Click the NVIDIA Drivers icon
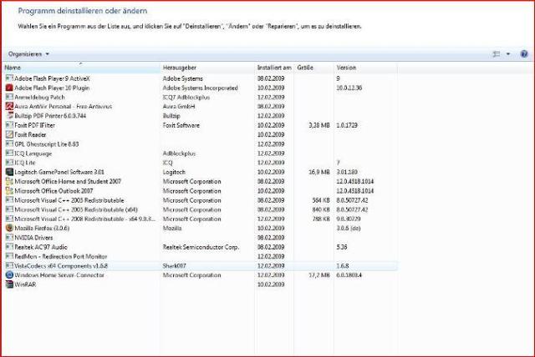 [9, 238]
